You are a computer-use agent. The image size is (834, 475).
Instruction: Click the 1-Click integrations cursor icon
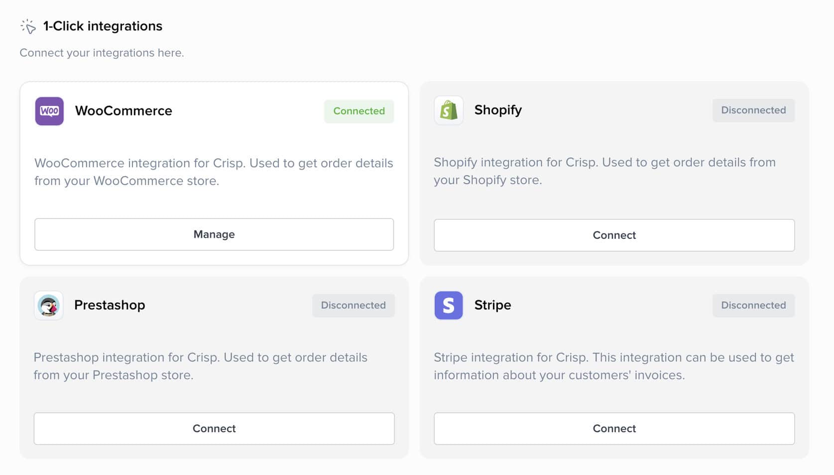pyautogui.click(x=28, y=26)
